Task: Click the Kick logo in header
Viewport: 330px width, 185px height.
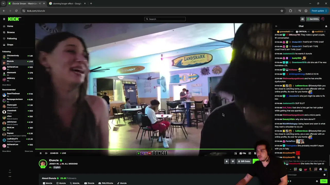Action: coord(14,19)
